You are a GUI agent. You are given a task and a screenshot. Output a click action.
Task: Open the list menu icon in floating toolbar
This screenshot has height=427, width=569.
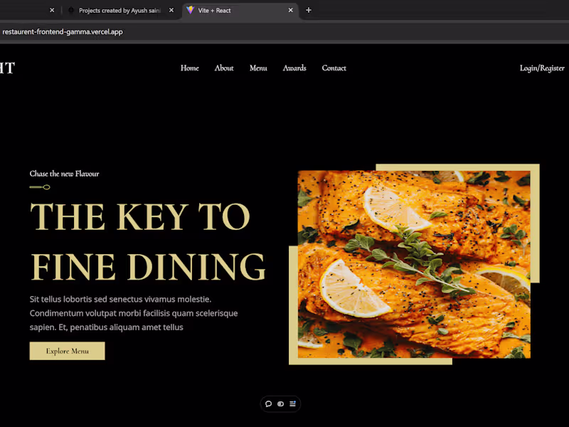coord(292,404)
